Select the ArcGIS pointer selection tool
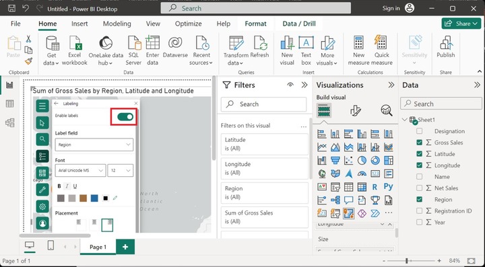Image resolution: width=485 pixels, height=267 pixels. (x=42, y=123)
